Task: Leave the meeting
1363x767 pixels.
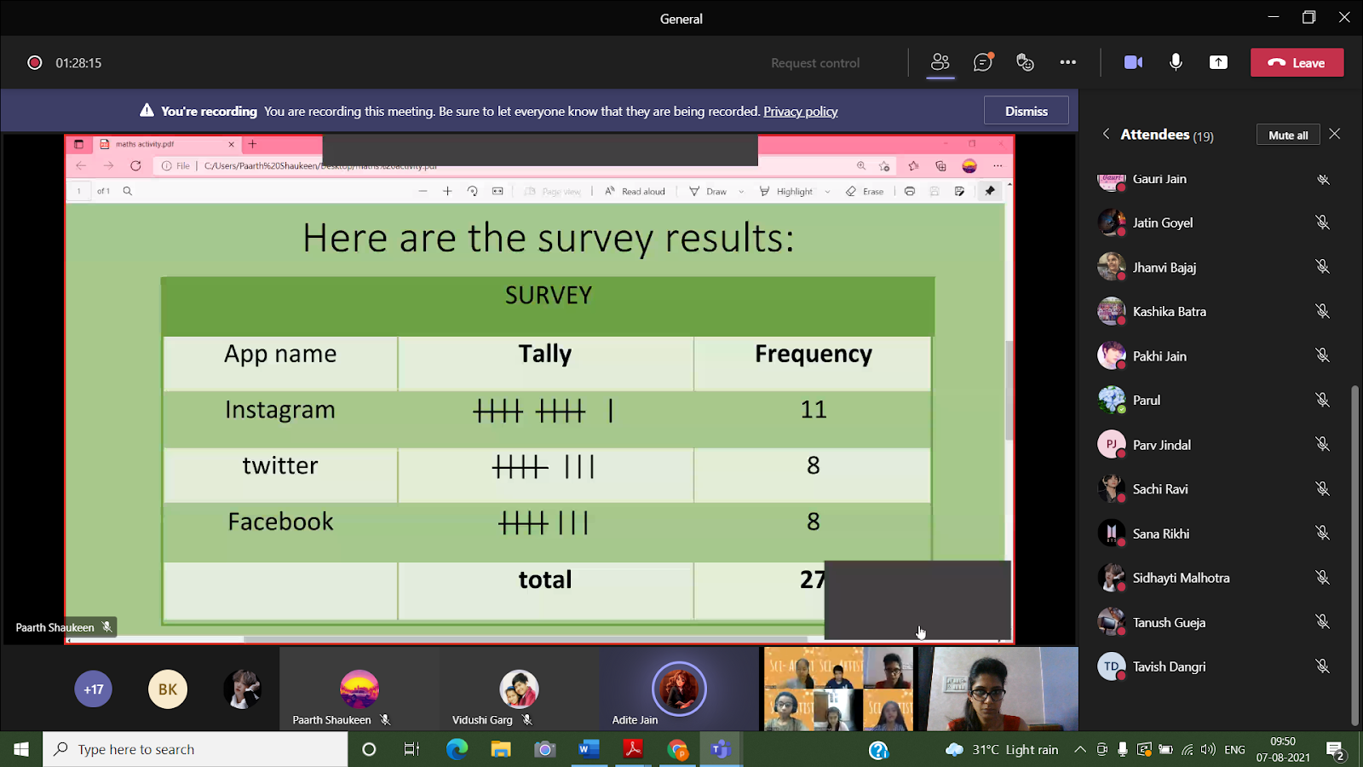Action: click(1297, 62)
